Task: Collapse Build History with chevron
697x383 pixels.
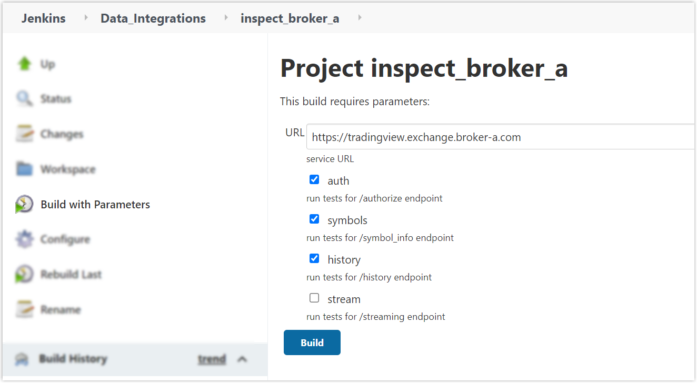Action: point(242,359)
